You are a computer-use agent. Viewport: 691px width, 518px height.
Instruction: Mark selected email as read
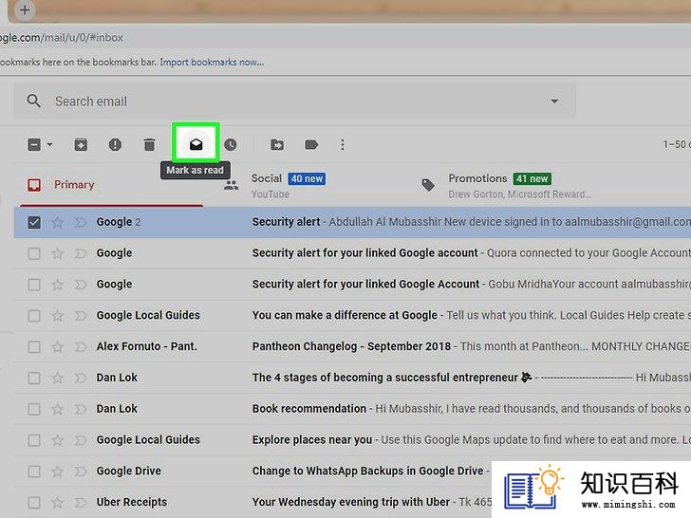196,144
